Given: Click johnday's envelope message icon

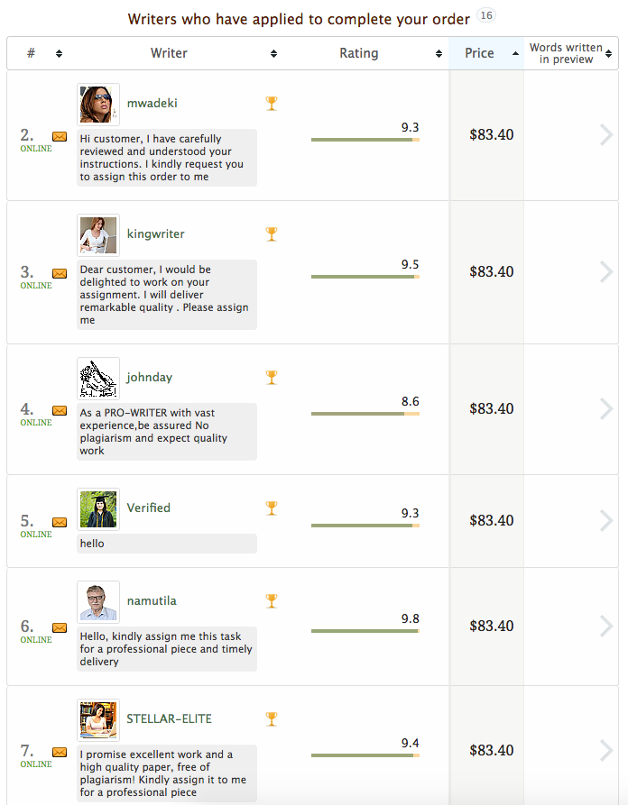Looking at the screenshot, I should [60, 410].
